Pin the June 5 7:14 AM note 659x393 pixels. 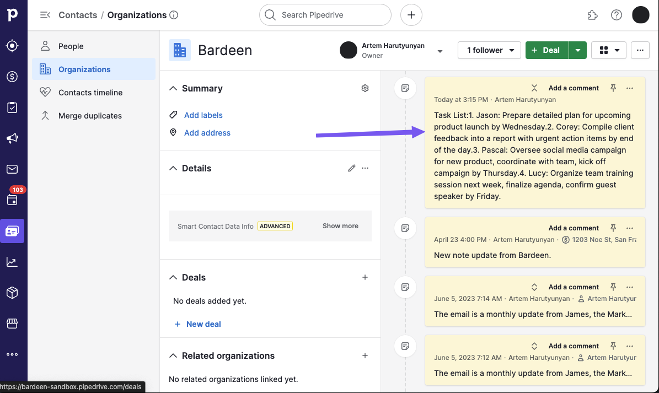[x=613, y=287]
